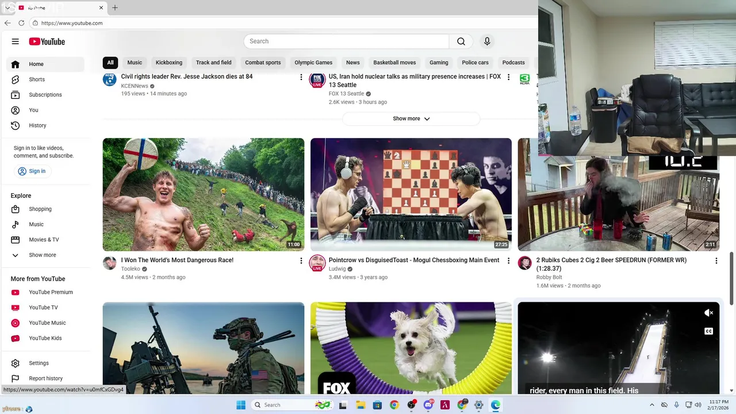Open watch History in sidebar
The width and height of the screenshot is (736, 414).
[46, 125]
